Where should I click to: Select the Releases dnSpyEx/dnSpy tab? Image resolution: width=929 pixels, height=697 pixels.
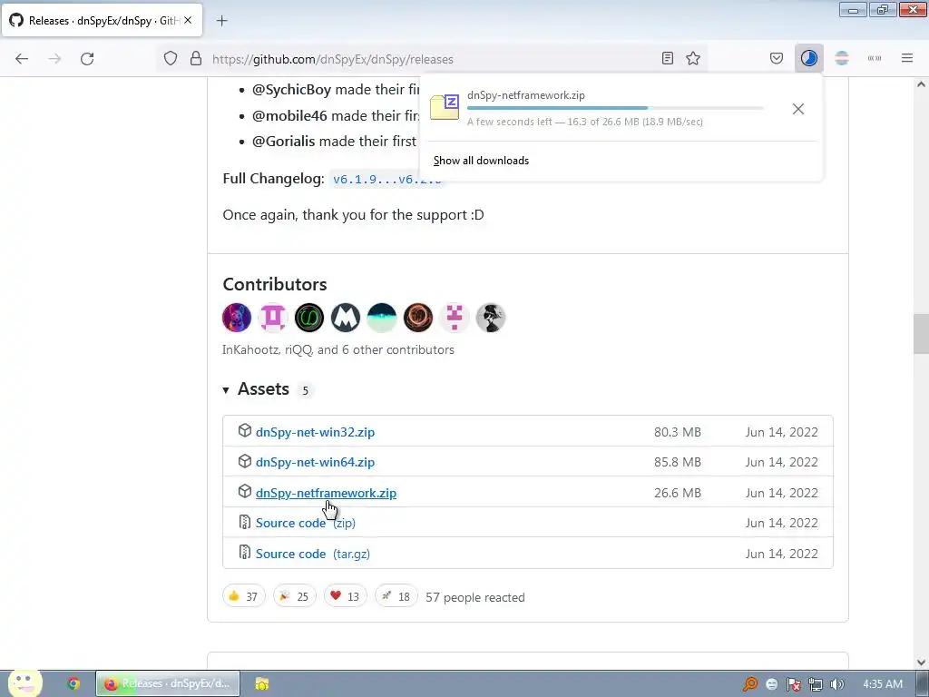point(102,20)
